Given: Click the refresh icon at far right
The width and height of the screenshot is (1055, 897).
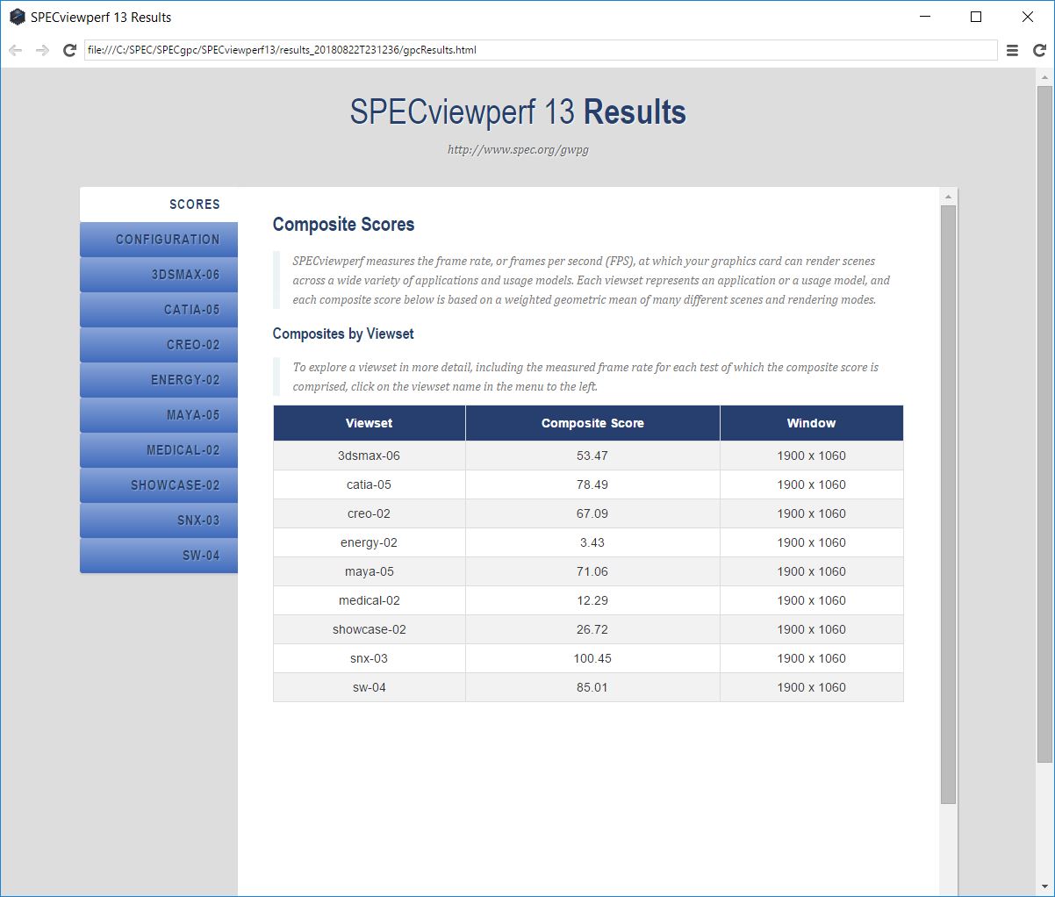Looking at the screenshot, I should [x=1039, y=51].
